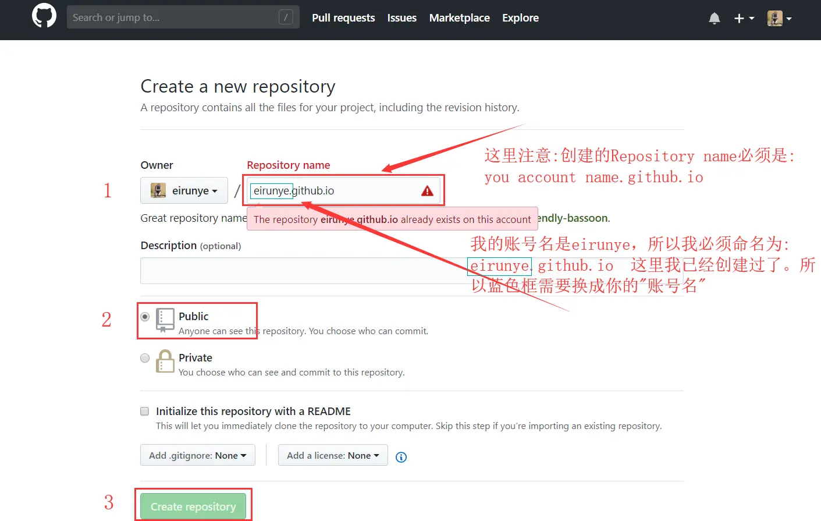821x521 pixels.
Task: Click the Create a new repository heading
Action: pos(238,87)
